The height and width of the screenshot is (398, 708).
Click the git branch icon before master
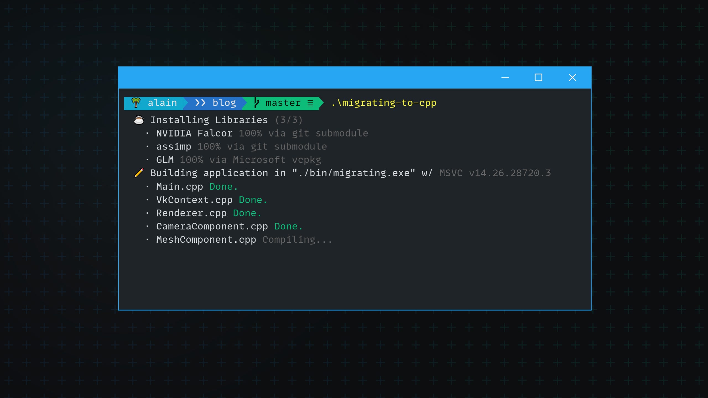tap(256, 103)
